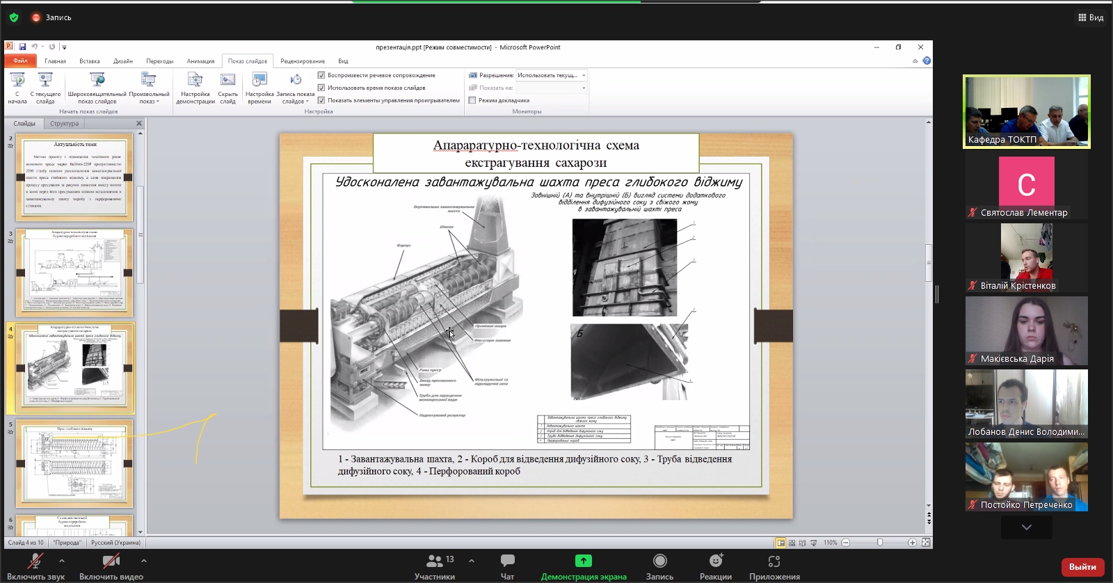Click 'Настройка времени' rehearse timings icon
Image resolution: width=1113 pixels, height=583 pixels.
click(x=259, y=81)
